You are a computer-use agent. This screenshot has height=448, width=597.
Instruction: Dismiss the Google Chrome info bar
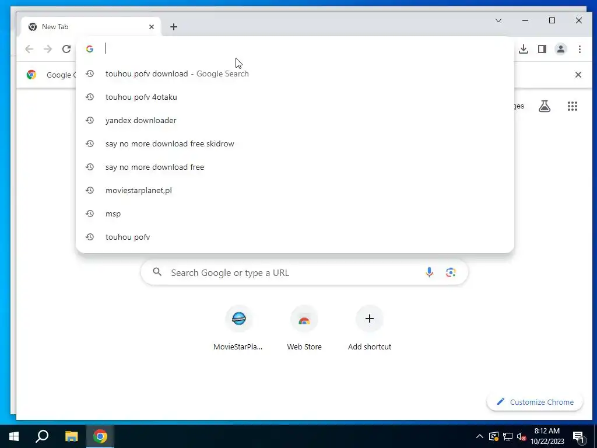point(578,75)
